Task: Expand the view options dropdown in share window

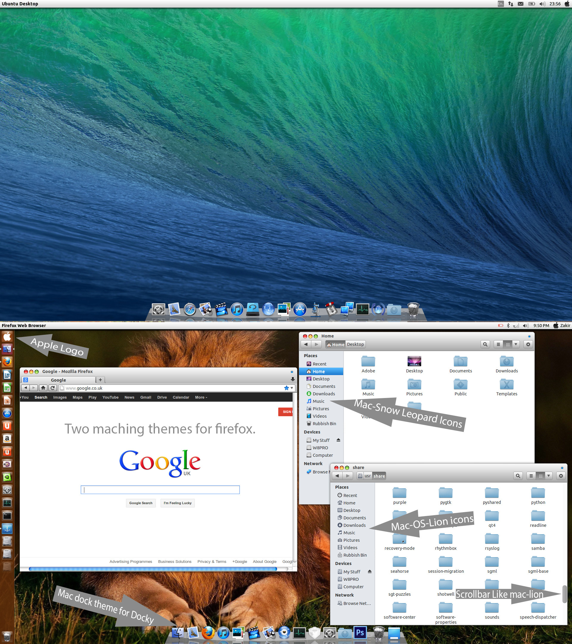Action: click(549, 476)
